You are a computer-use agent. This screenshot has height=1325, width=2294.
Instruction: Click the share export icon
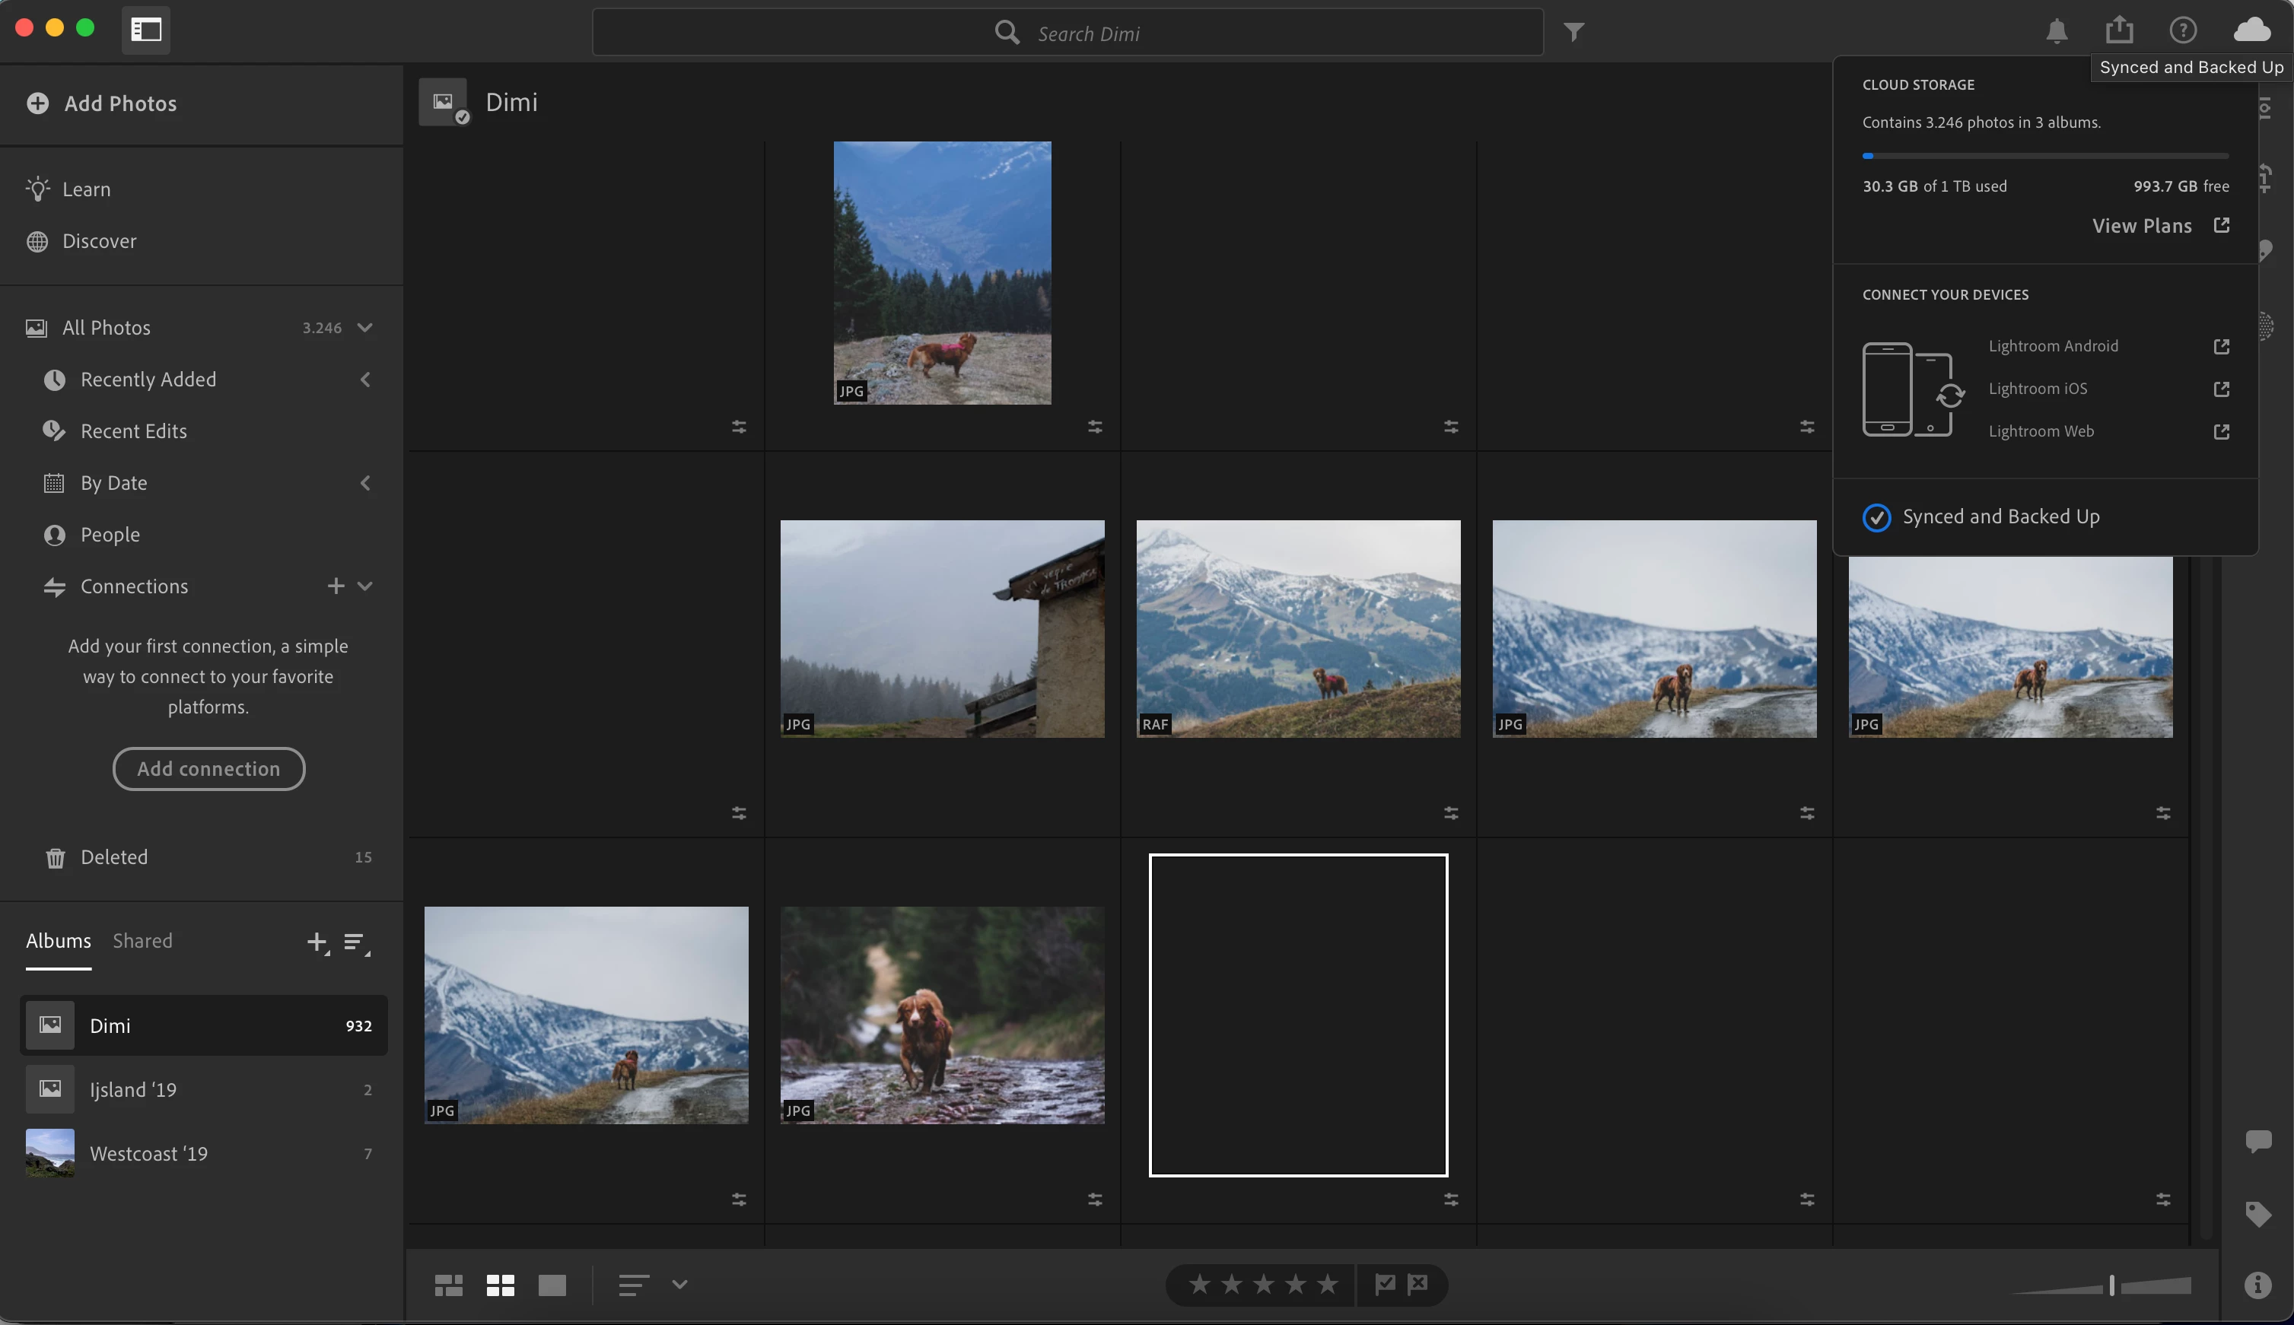(x=2119, y=30)
